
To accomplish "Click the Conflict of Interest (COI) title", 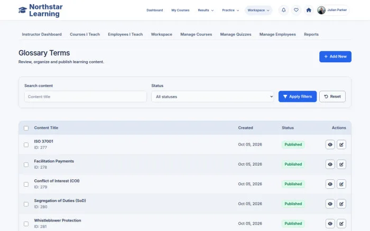I will tap(57, 181).
